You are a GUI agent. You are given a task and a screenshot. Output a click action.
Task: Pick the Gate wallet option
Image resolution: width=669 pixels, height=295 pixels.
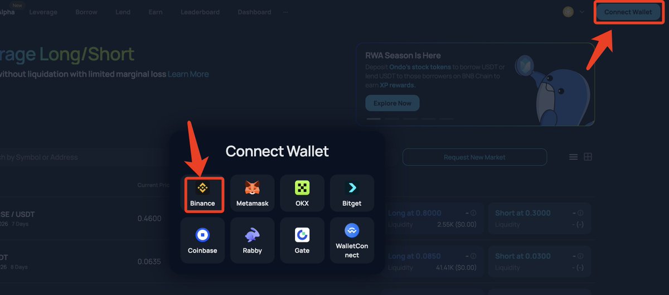point(302,240)
